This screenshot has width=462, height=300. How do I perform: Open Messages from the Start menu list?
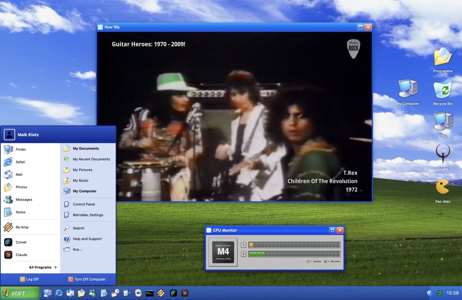click(30, 199)
